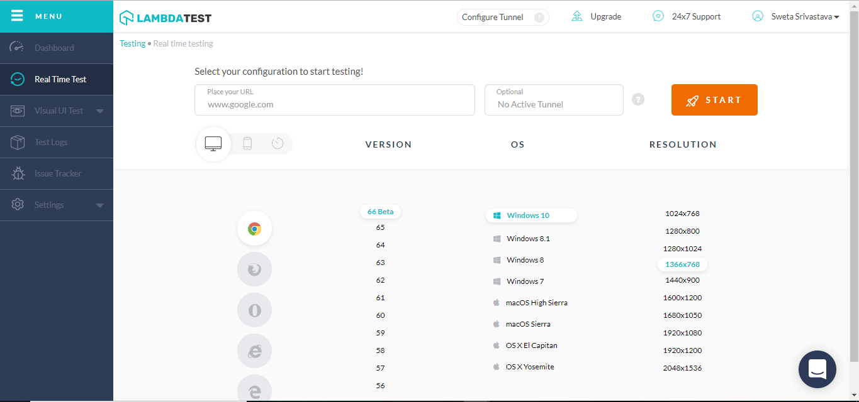Expand the Settings sidebar menu

click(99, 205)
